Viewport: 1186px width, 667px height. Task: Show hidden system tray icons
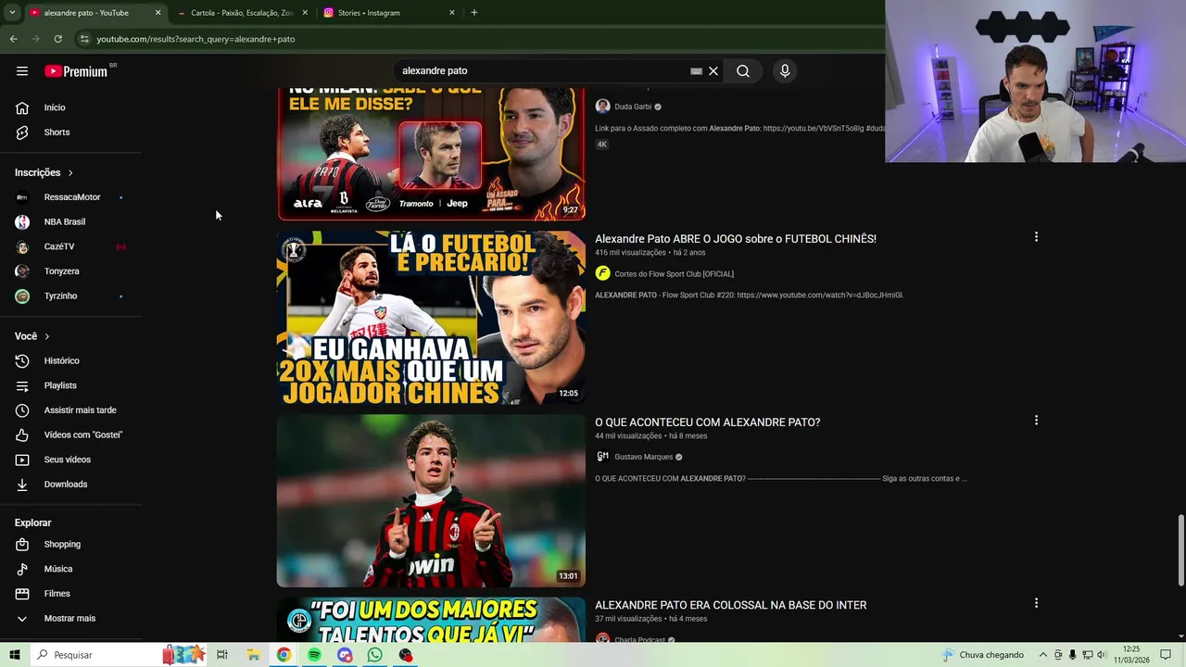point(1043,655)
